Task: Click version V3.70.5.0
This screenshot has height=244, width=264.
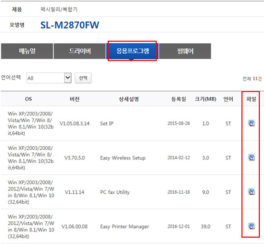Action: point(74,158)
